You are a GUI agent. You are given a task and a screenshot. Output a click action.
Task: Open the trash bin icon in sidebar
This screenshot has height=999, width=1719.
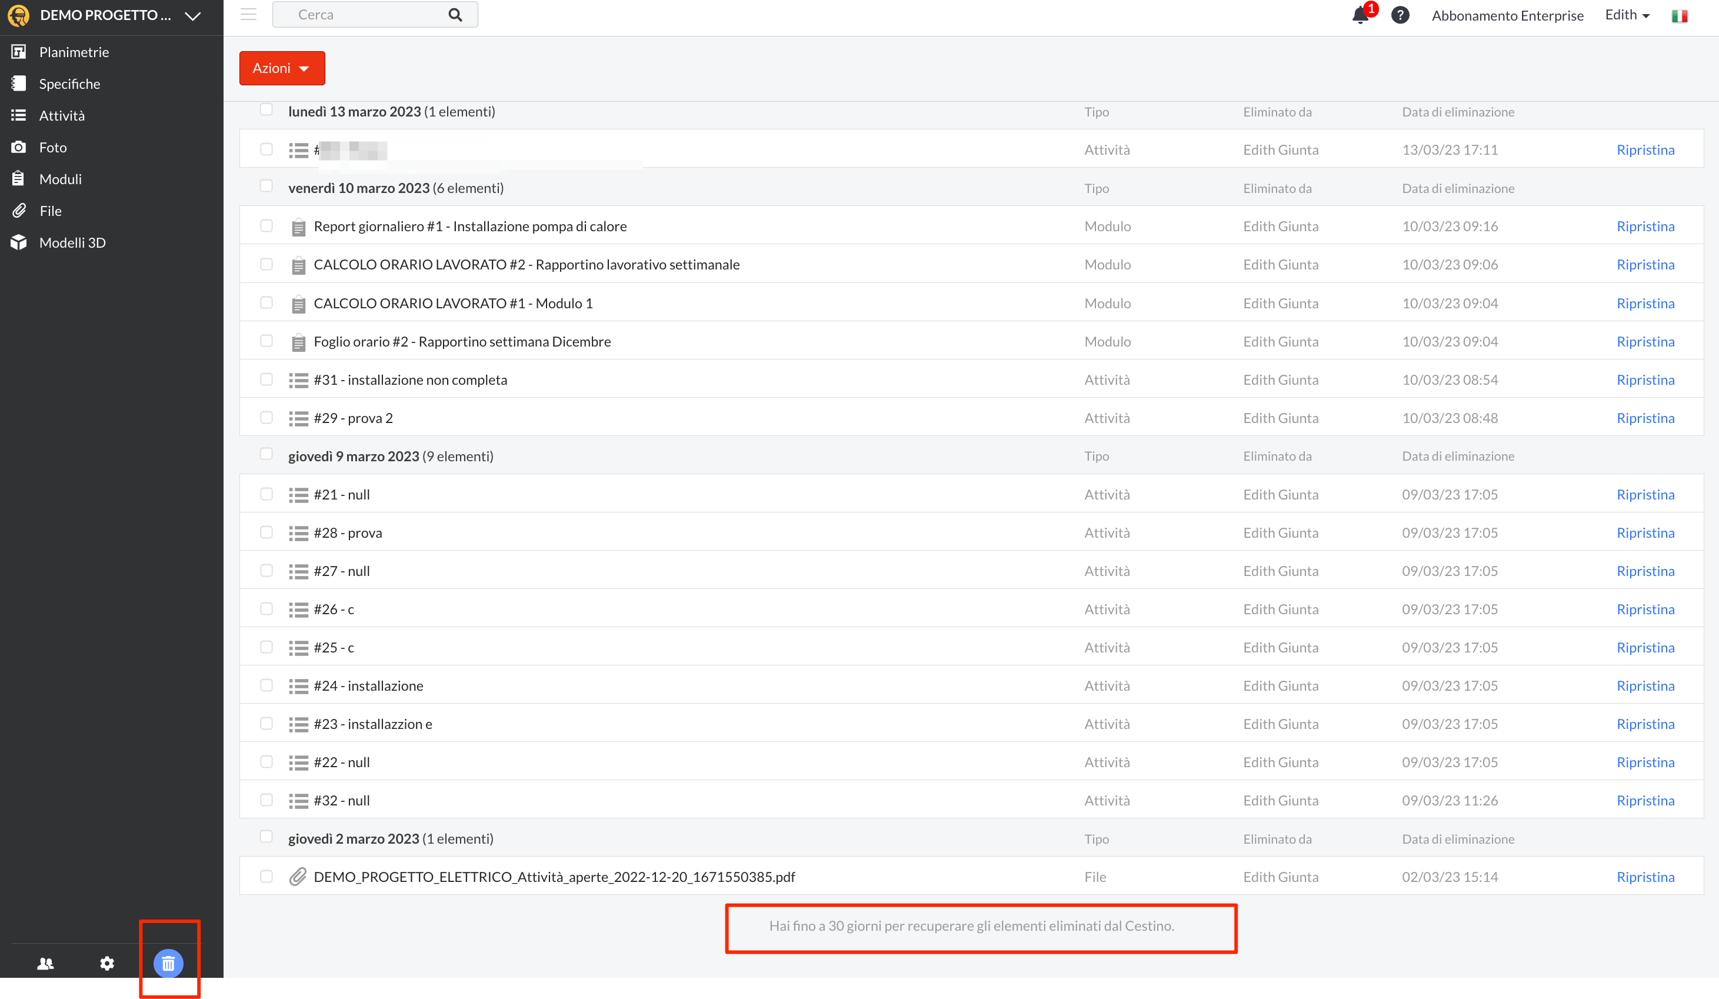coord(168,963)
